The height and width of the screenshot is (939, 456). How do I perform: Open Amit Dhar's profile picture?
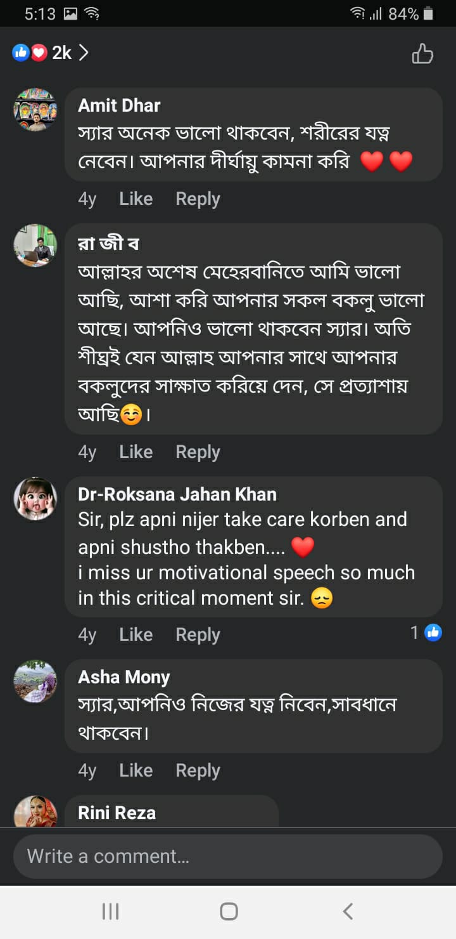(x=35, y=110)
